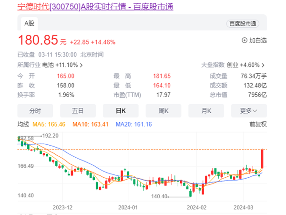Click the 180.85 current price figure

pos(38,40)
